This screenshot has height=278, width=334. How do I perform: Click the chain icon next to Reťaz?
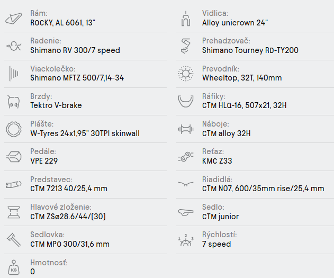point(185,157)
